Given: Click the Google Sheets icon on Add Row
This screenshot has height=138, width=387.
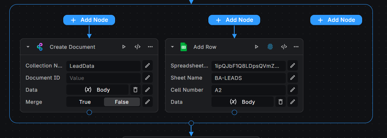Looking at the screenshot, I should [x=183, y=47].
